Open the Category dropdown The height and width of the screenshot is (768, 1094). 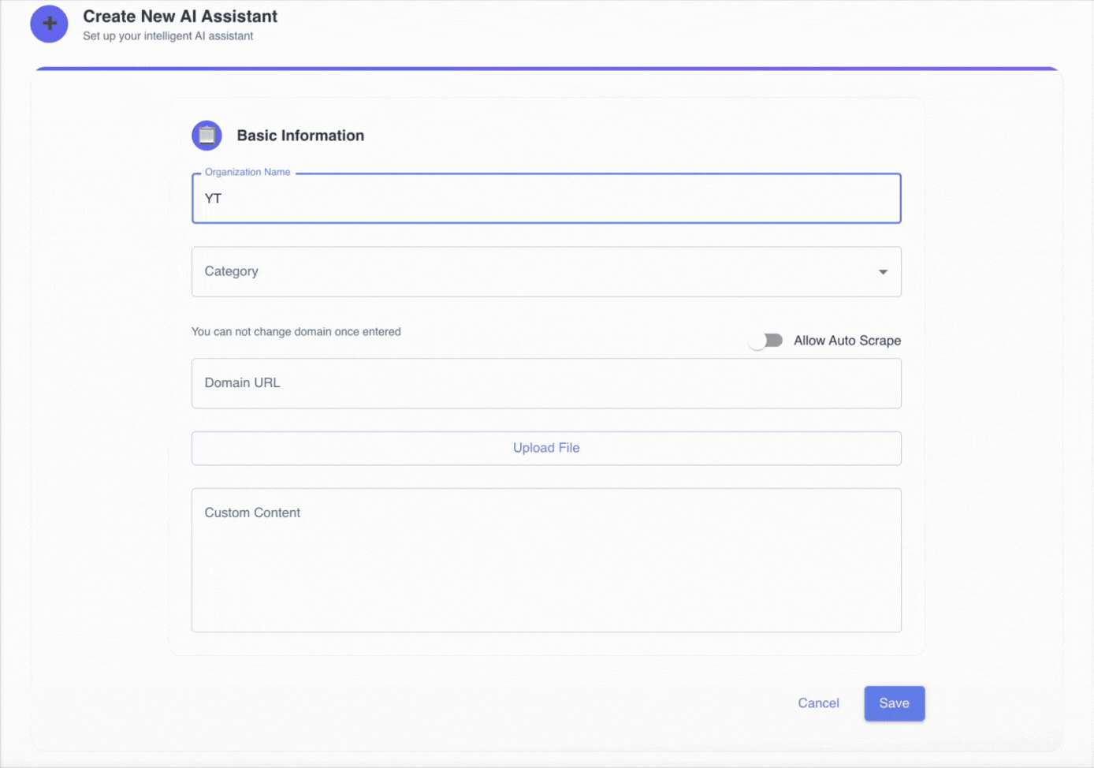pos(545,272)
